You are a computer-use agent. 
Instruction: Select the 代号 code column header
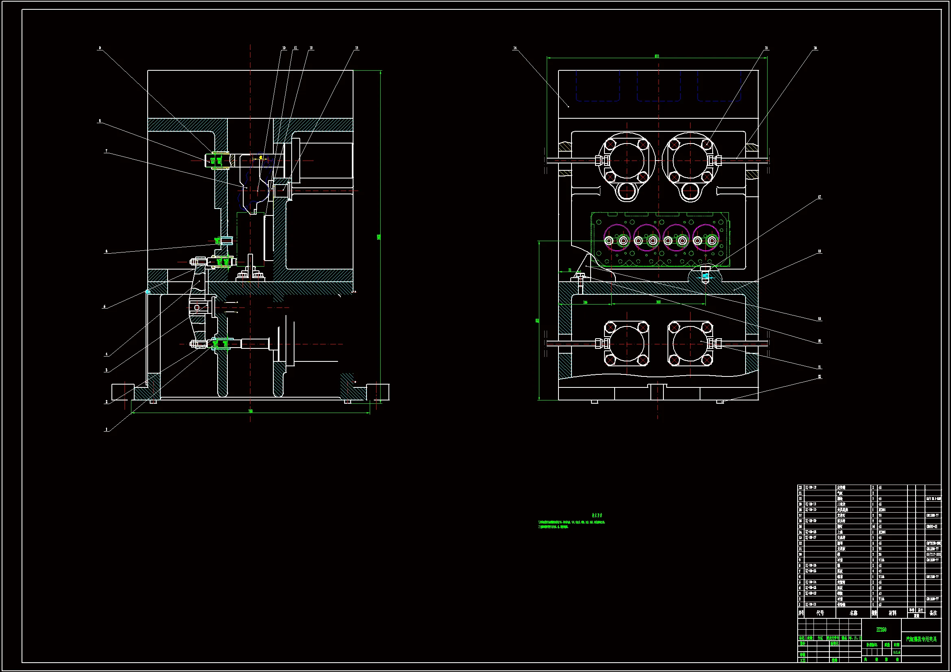[x=820, y=613]
